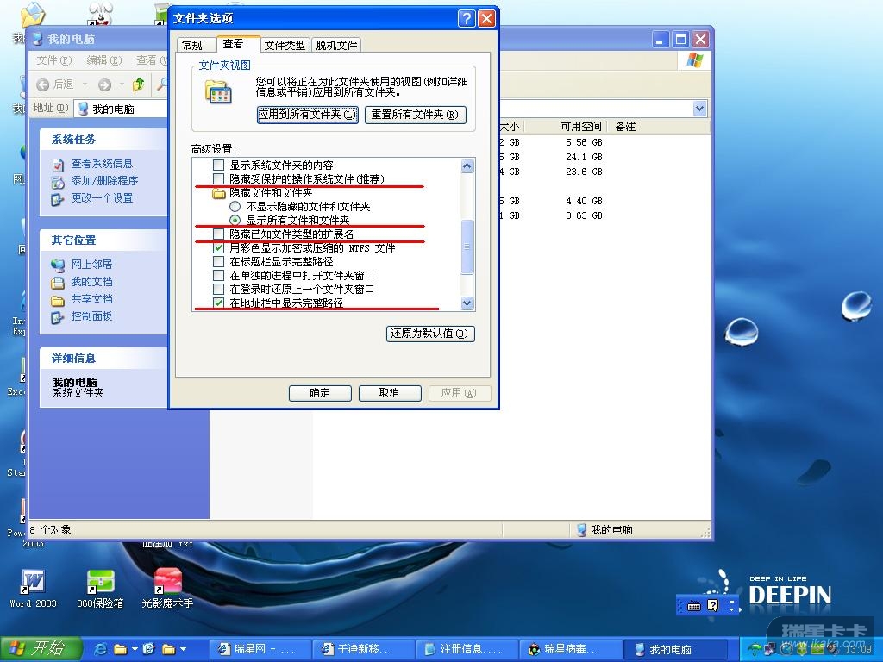This screenshot has width=883, height=662.
Task: Uncheck 用彩色显示加密或压缩的 NTFS 文件
Action: tap(218, 247)
